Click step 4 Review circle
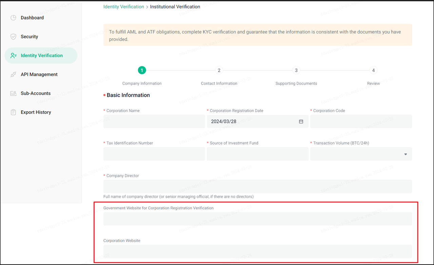This screenshot has height=265, width=434. point(373,70)
